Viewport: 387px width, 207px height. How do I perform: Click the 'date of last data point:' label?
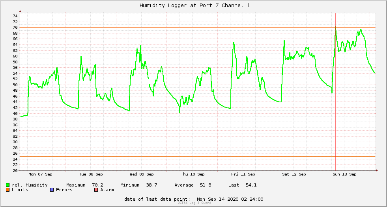pos(157,199)
